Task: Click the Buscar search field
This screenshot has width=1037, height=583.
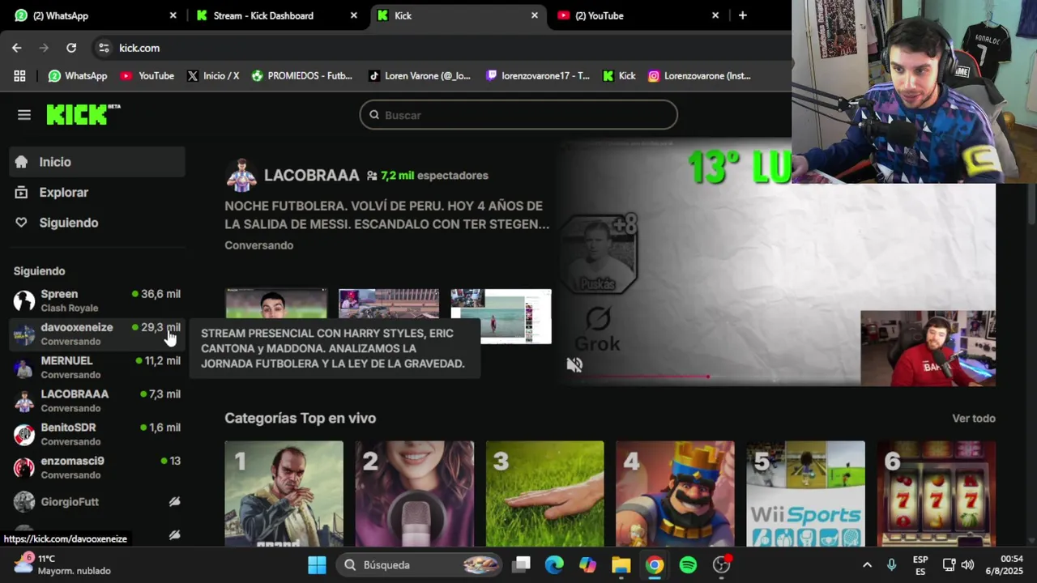Action: (518, 115)
